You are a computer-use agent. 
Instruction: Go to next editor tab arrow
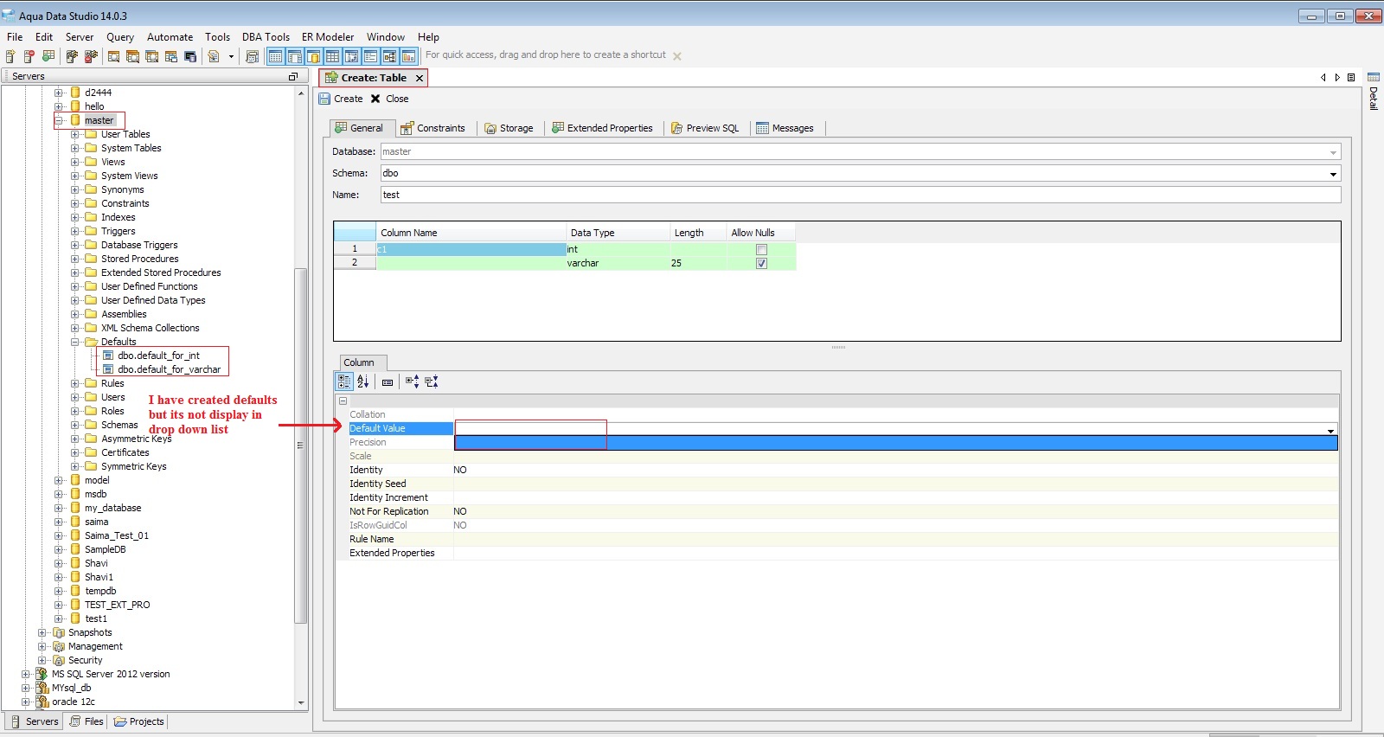(1337, 78)
